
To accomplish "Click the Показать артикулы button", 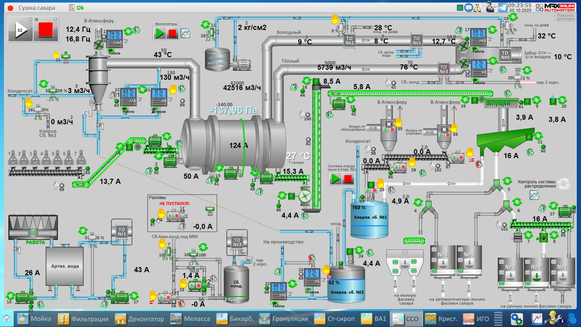I will pos(565,17).
